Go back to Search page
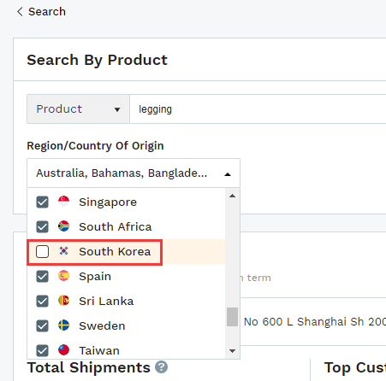The height and width of the screenshot is (381, 386). [41, 12]
